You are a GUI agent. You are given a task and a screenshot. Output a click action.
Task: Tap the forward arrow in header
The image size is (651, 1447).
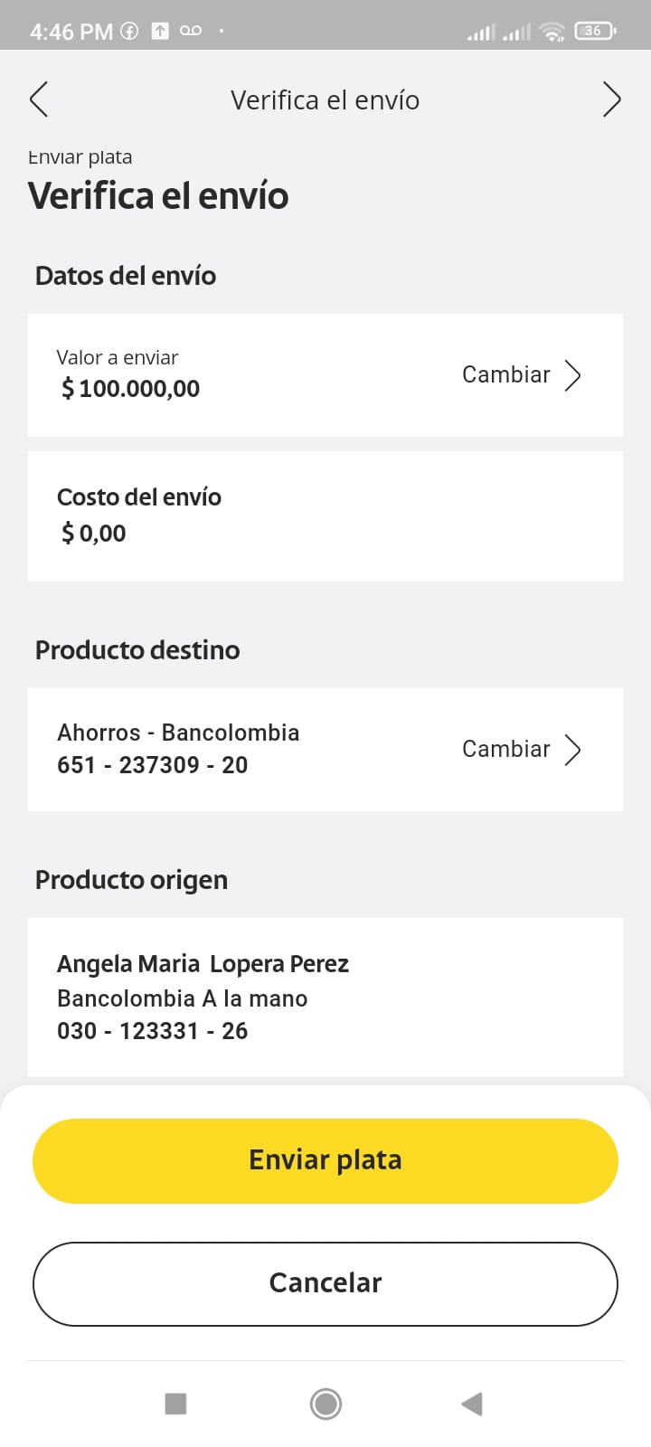pos(611,99)
